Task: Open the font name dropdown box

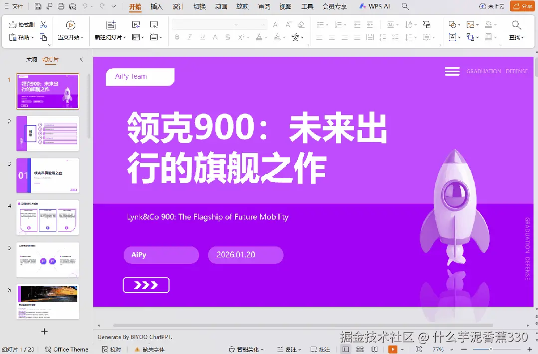Action: (206, 25)
